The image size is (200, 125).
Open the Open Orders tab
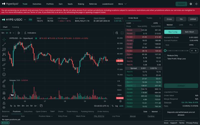41,111
